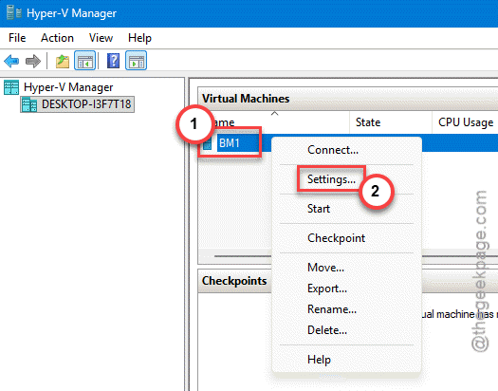Open the File menu
The image size is (498, 391).
(17, 38)
